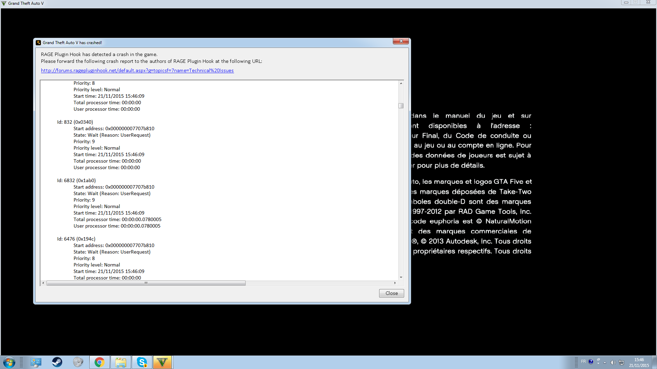Screen dimensions: 657x369
Task: Switch to Google Chrome in taskbar
Action: point(100,362)
